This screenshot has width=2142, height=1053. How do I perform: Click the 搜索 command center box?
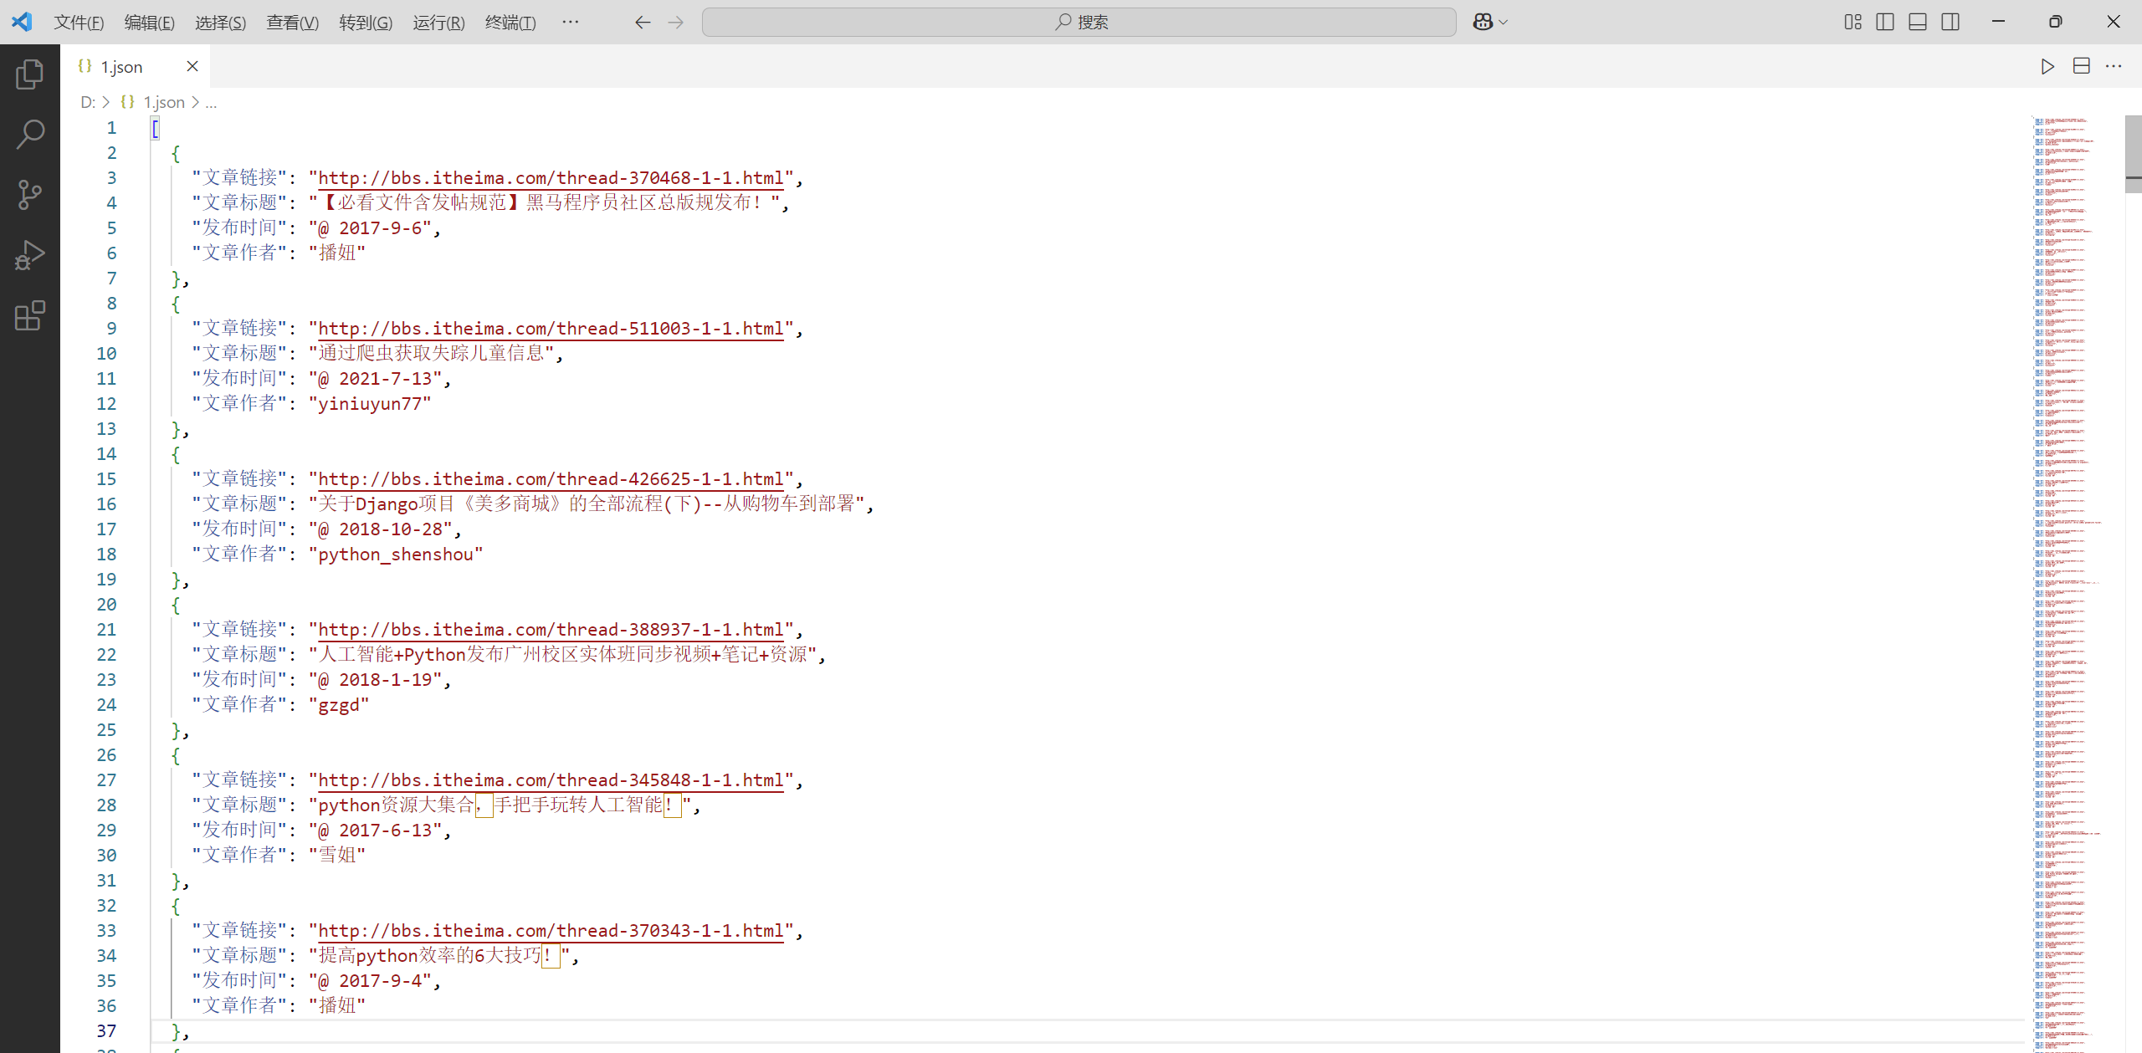tap(1079, 23)
